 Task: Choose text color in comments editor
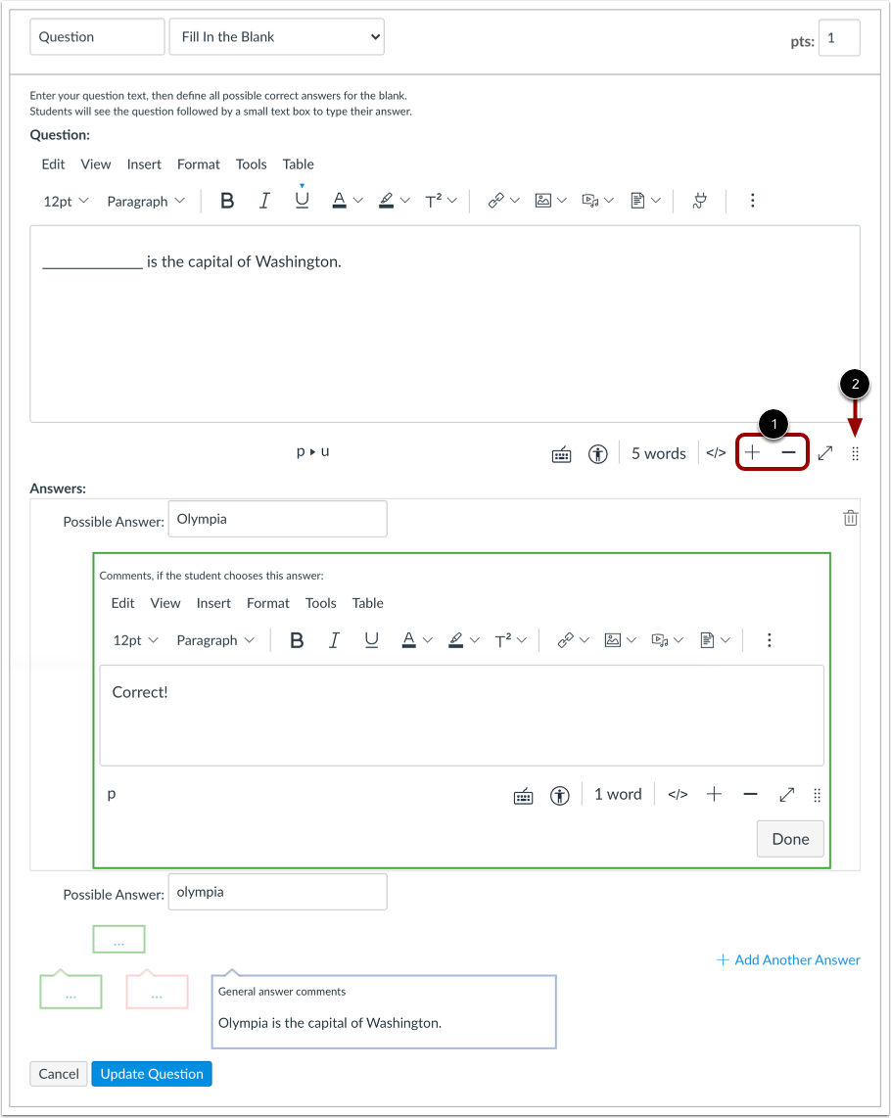pos(408,640)
